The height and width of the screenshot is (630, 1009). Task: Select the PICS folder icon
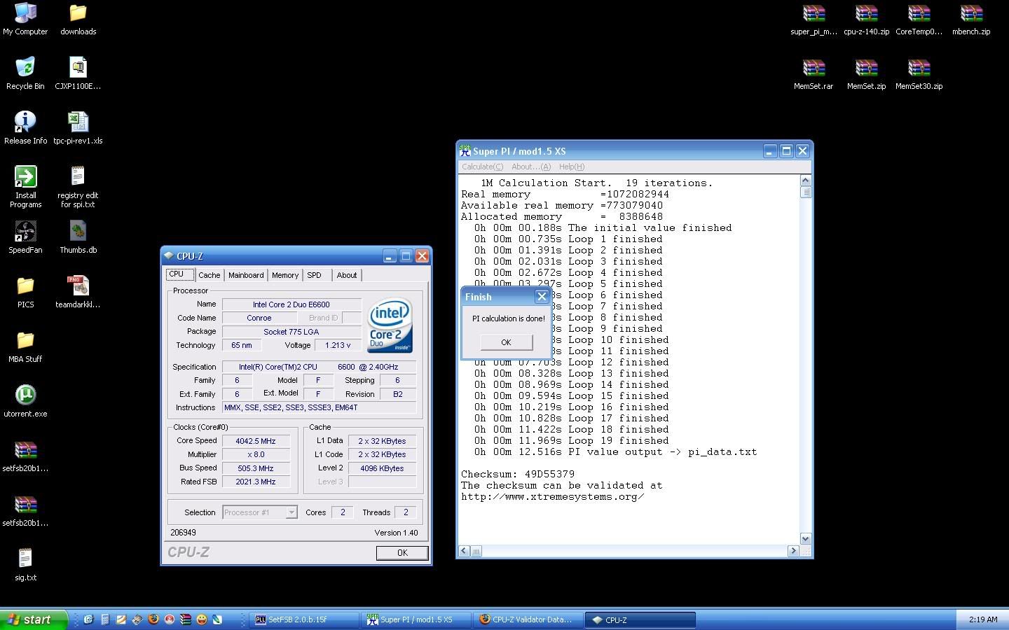point(25,292)
